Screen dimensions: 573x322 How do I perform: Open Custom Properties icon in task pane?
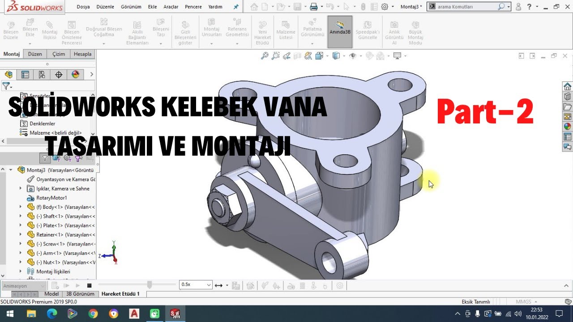568,136
